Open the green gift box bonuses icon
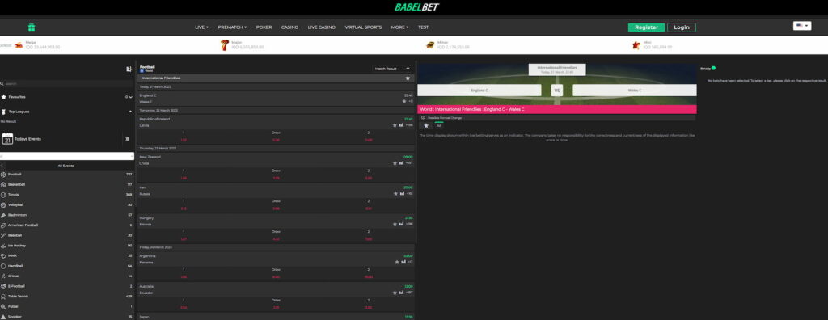The width and height of the screenshot is (828, 320). (x=32, y=27)
